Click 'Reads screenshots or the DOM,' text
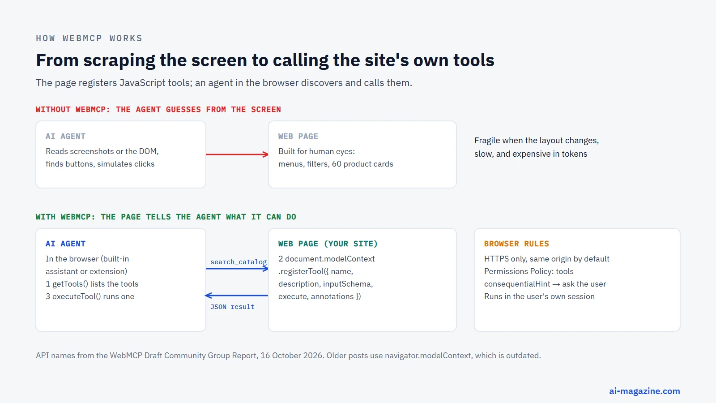This screenshot has width=716, height=403. (102, 151)
